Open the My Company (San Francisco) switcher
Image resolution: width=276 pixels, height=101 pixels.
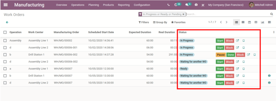[x=226, y=5]
